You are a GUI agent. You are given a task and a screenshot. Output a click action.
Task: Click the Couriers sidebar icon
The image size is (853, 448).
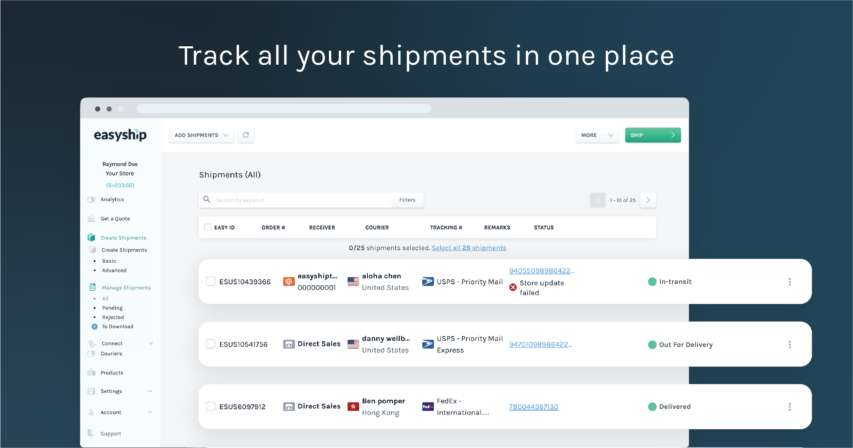coord(91,353)
